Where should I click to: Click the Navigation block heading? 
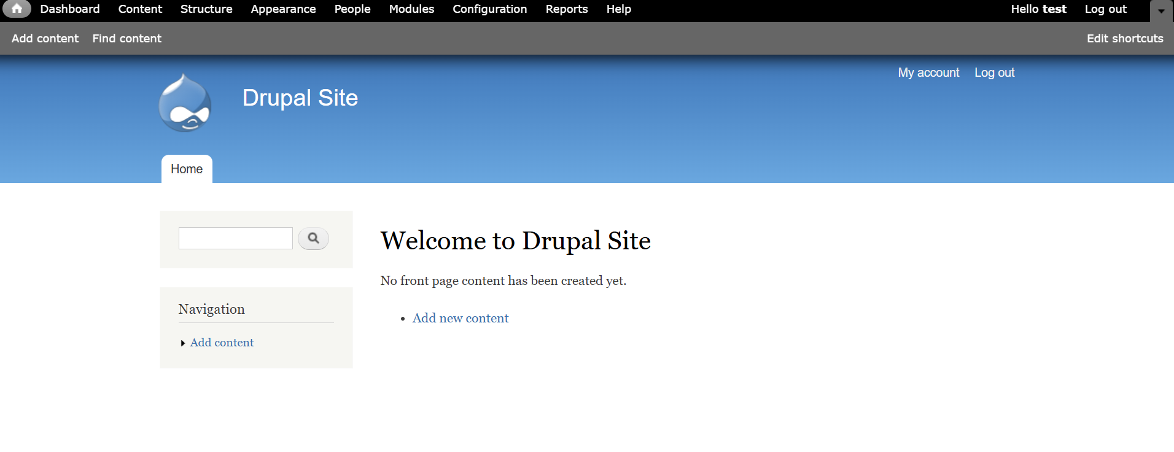[211, 309]
